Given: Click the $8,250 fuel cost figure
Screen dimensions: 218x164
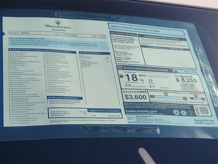Looking at the screenshot, I should (186, 80).
